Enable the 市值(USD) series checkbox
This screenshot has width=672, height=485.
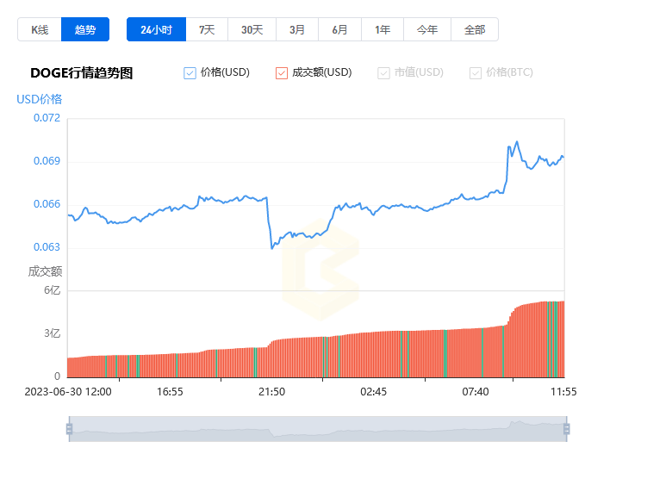tap(383, 73)
